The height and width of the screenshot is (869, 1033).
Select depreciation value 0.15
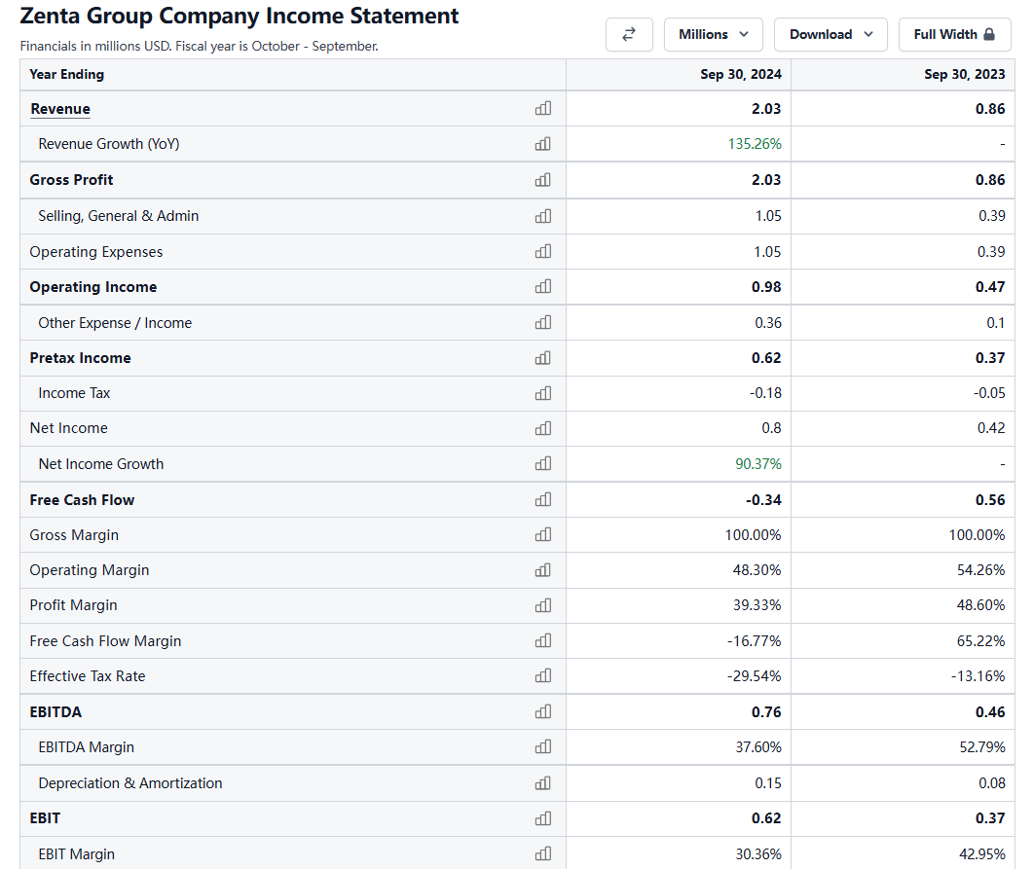click(x=768, y=782)
